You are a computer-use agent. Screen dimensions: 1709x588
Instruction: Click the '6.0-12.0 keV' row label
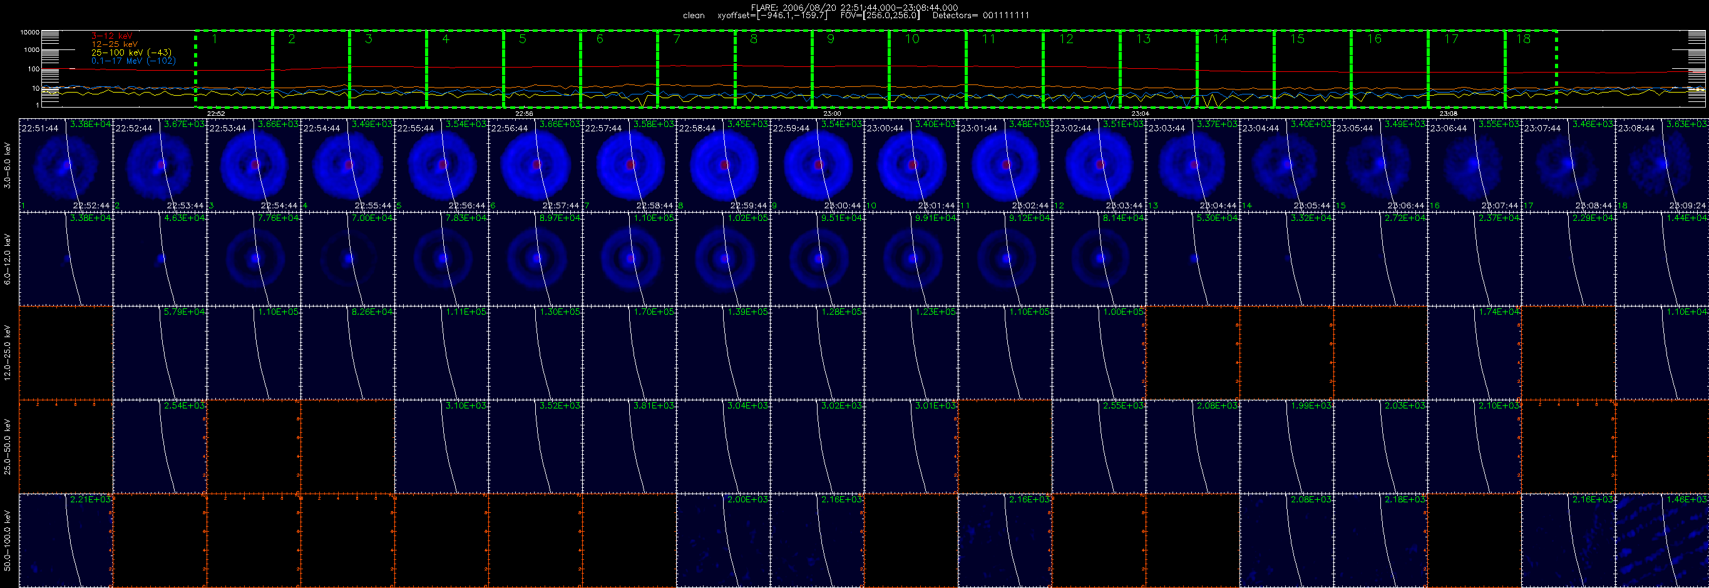tap(8, 259)
